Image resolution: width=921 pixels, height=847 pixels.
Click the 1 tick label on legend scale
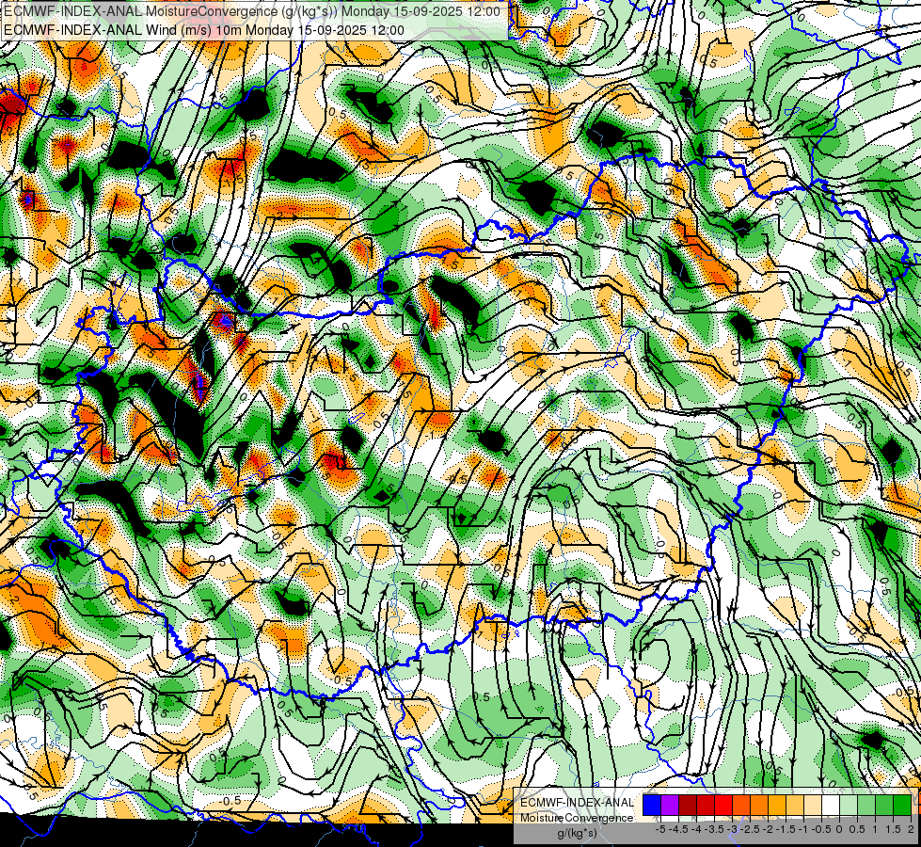[875, 829]
